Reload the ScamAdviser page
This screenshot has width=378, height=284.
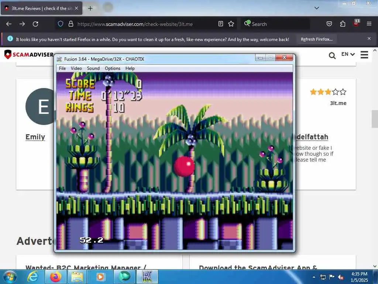coord(35,24)
